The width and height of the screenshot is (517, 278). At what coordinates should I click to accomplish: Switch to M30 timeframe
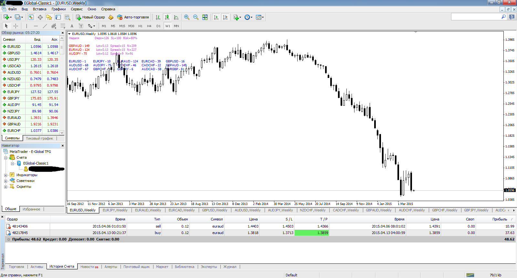click(131, 26)
